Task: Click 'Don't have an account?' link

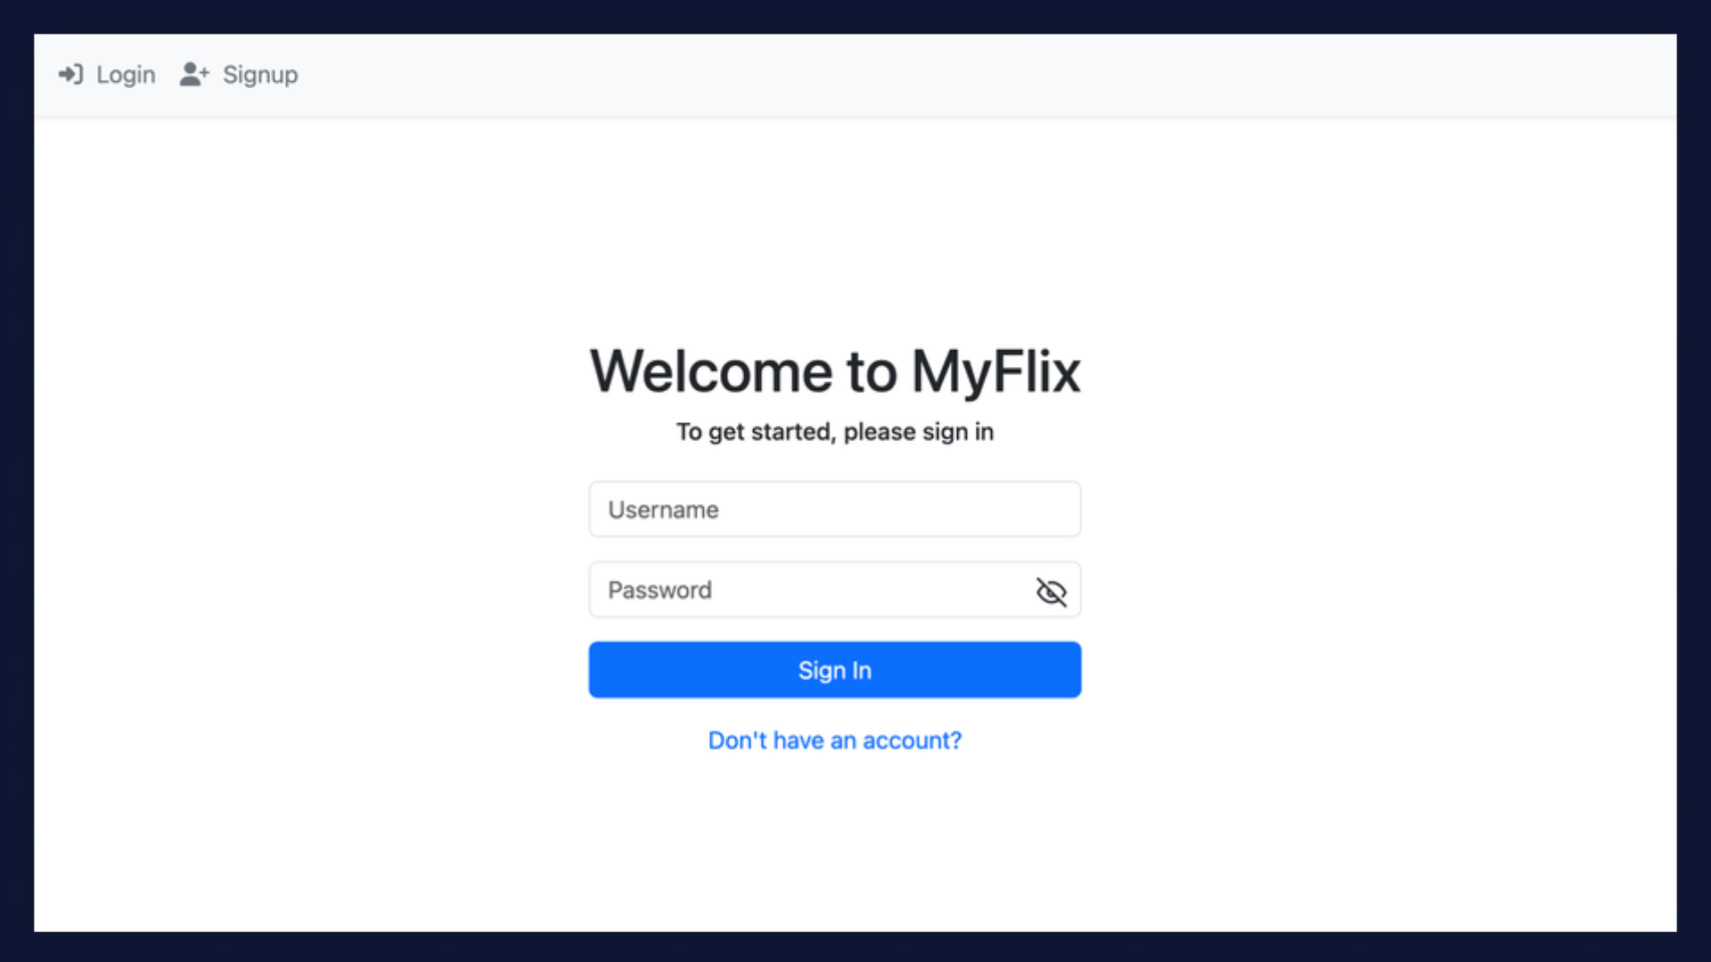Action: pyautogui.click(x=834, y=740)
